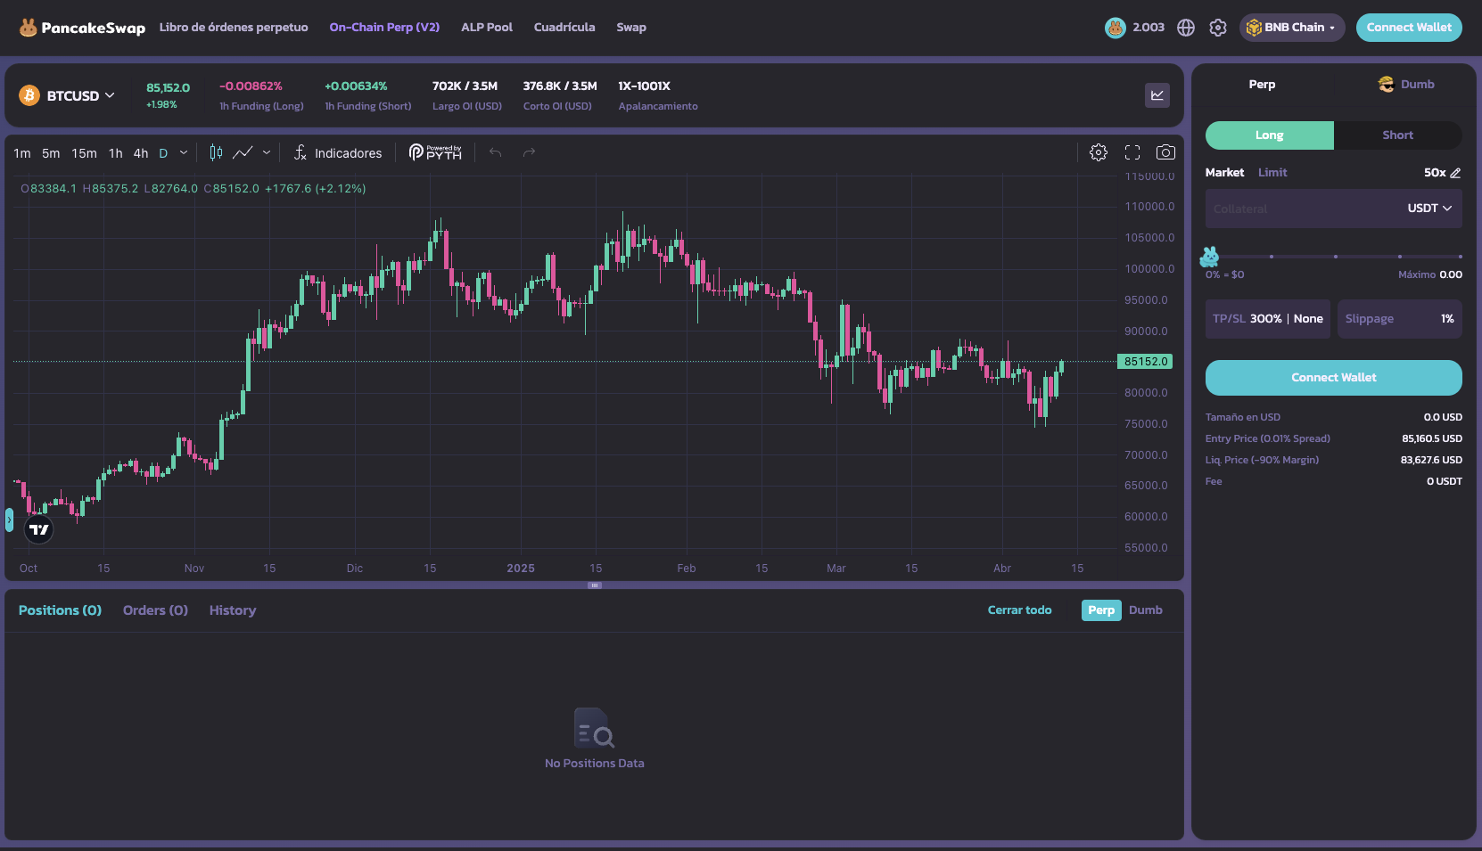1482x851 pixels.
Task: Open global settings gear in header
Action: pyautogui.click(x=1218, y=28)
